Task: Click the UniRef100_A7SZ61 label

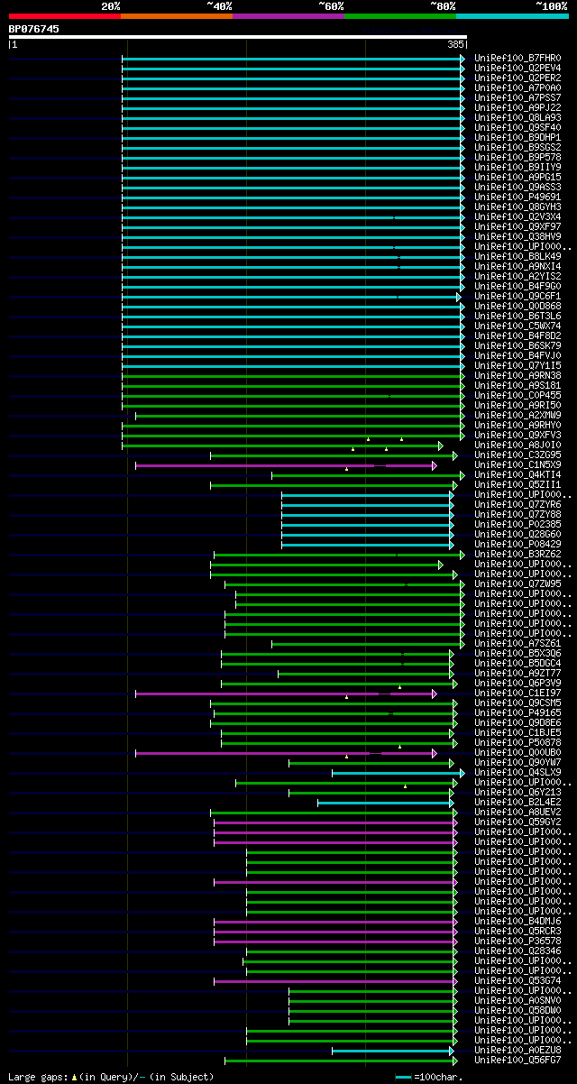Action: pos(517,643)
